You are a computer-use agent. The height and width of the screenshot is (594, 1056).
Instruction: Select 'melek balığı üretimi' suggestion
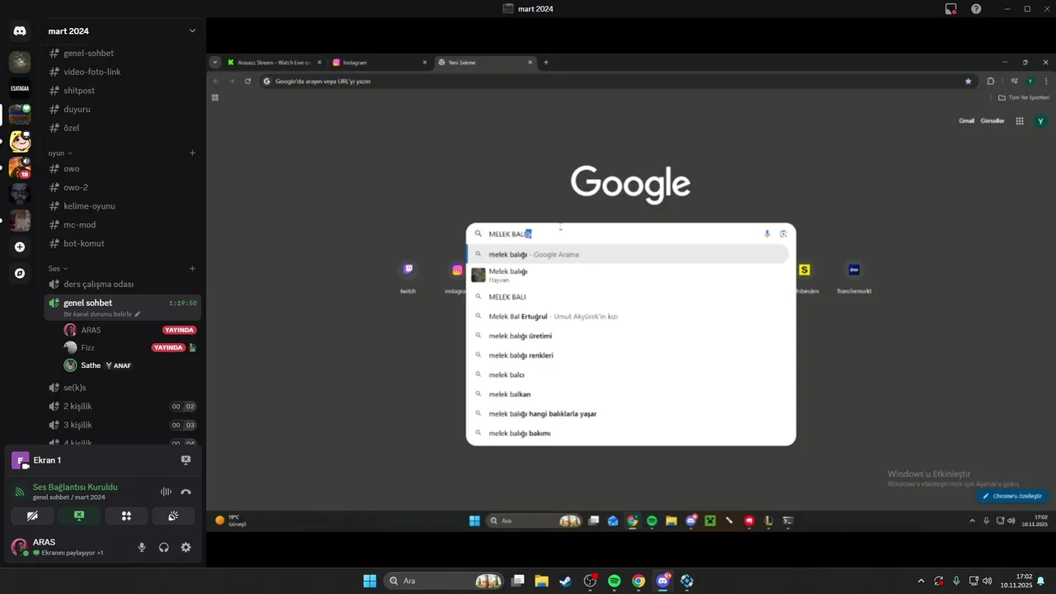coord(631,336)
